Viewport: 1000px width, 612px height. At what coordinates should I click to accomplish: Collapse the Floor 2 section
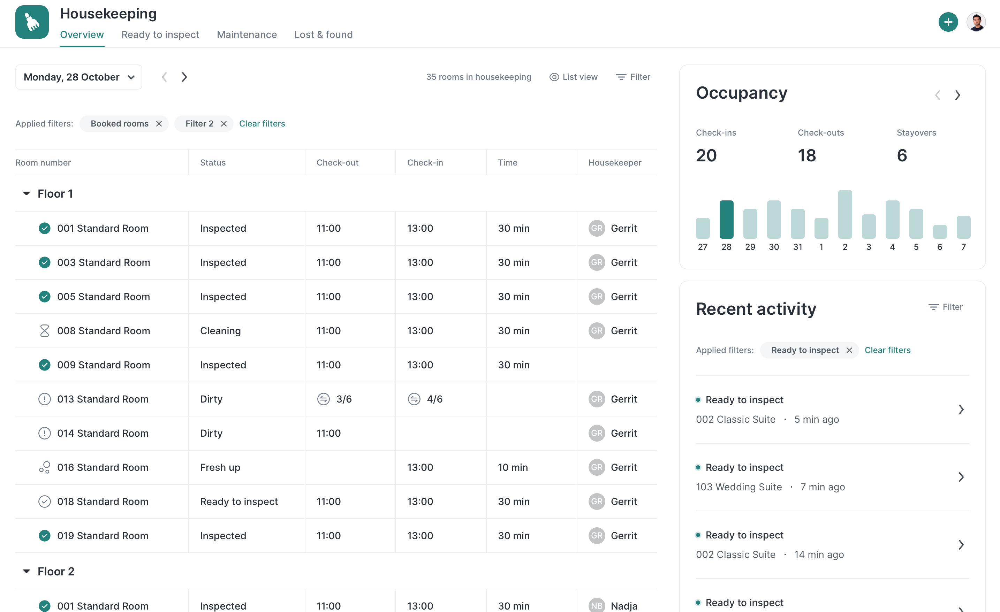[x=26, y=572]
